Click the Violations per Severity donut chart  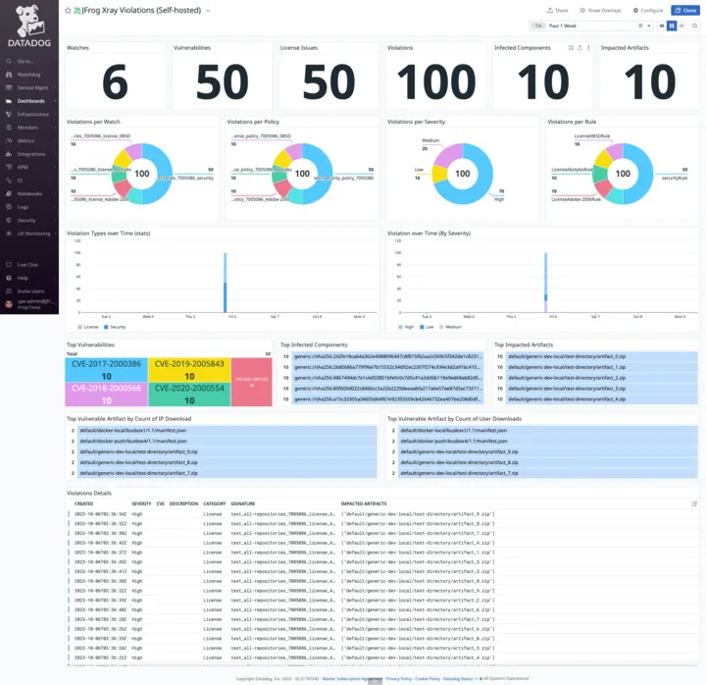pyautogui.click(x=463, y=174)
